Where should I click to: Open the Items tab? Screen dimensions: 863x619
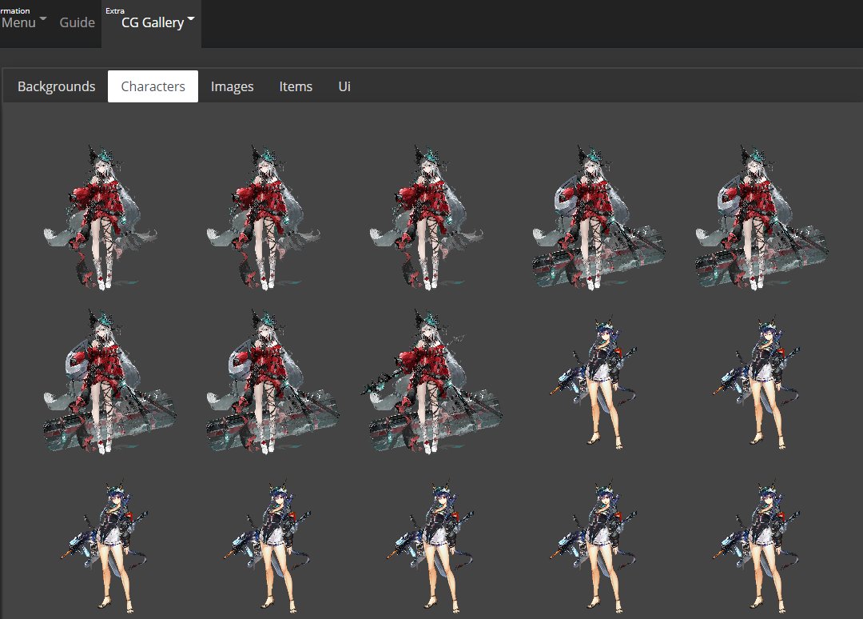click(296, 86)
